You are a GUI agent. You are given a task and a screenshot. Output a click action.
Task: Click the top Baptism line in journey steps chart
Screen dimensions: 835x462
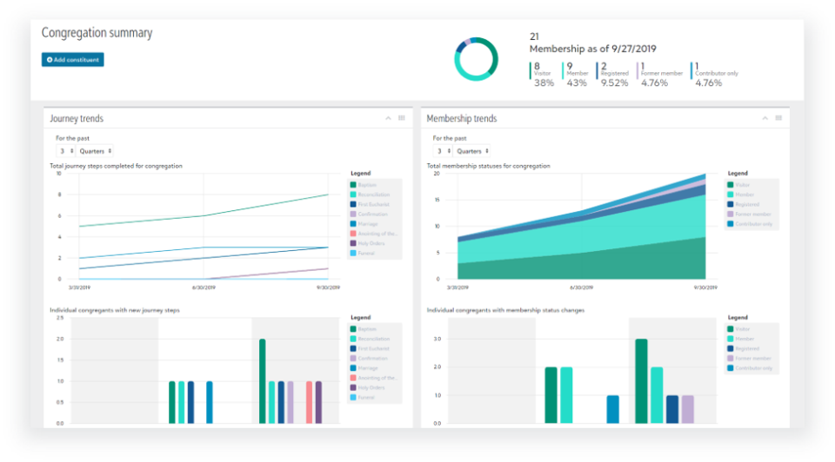(x=204, y=215)
